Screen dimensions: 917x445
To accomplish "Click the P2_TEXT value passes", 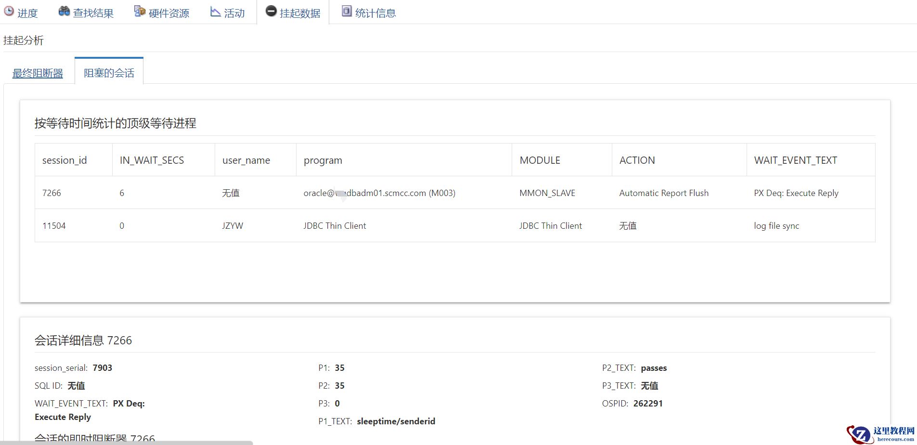I will 654,368.
